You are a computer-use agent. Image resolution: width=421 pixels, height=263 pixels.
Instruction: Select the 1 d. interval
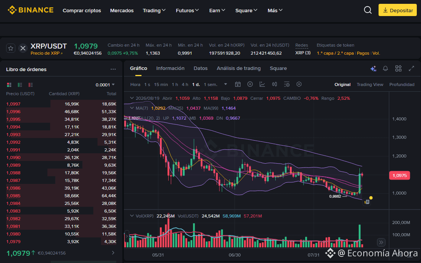196,84
